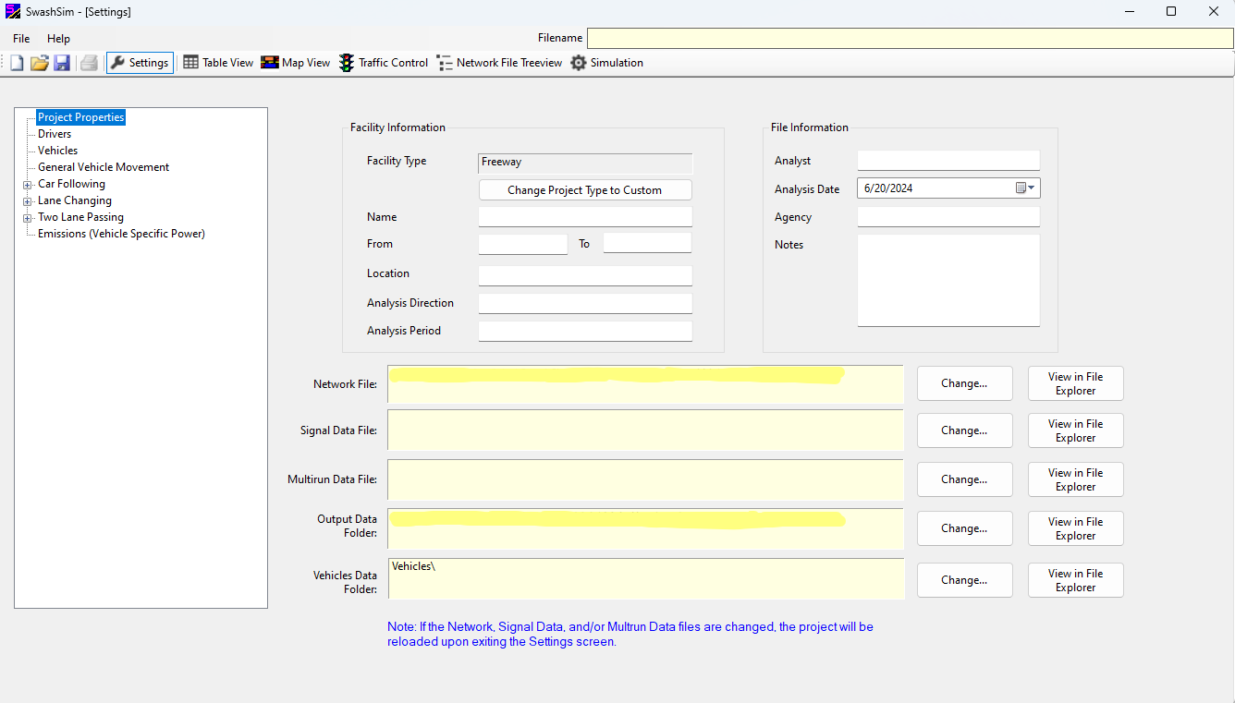Click the Analysis Direction input field
1235x703 pixels.
click(x=585, y=304)
